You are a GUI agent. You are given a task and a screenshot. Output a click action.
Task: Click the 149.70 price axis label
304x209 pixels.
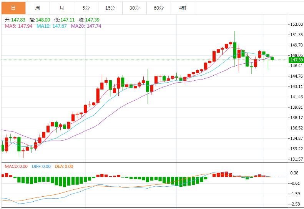(x=296, y=45)
